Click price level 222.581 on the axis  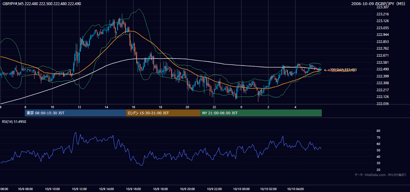(x=382, y=62)
